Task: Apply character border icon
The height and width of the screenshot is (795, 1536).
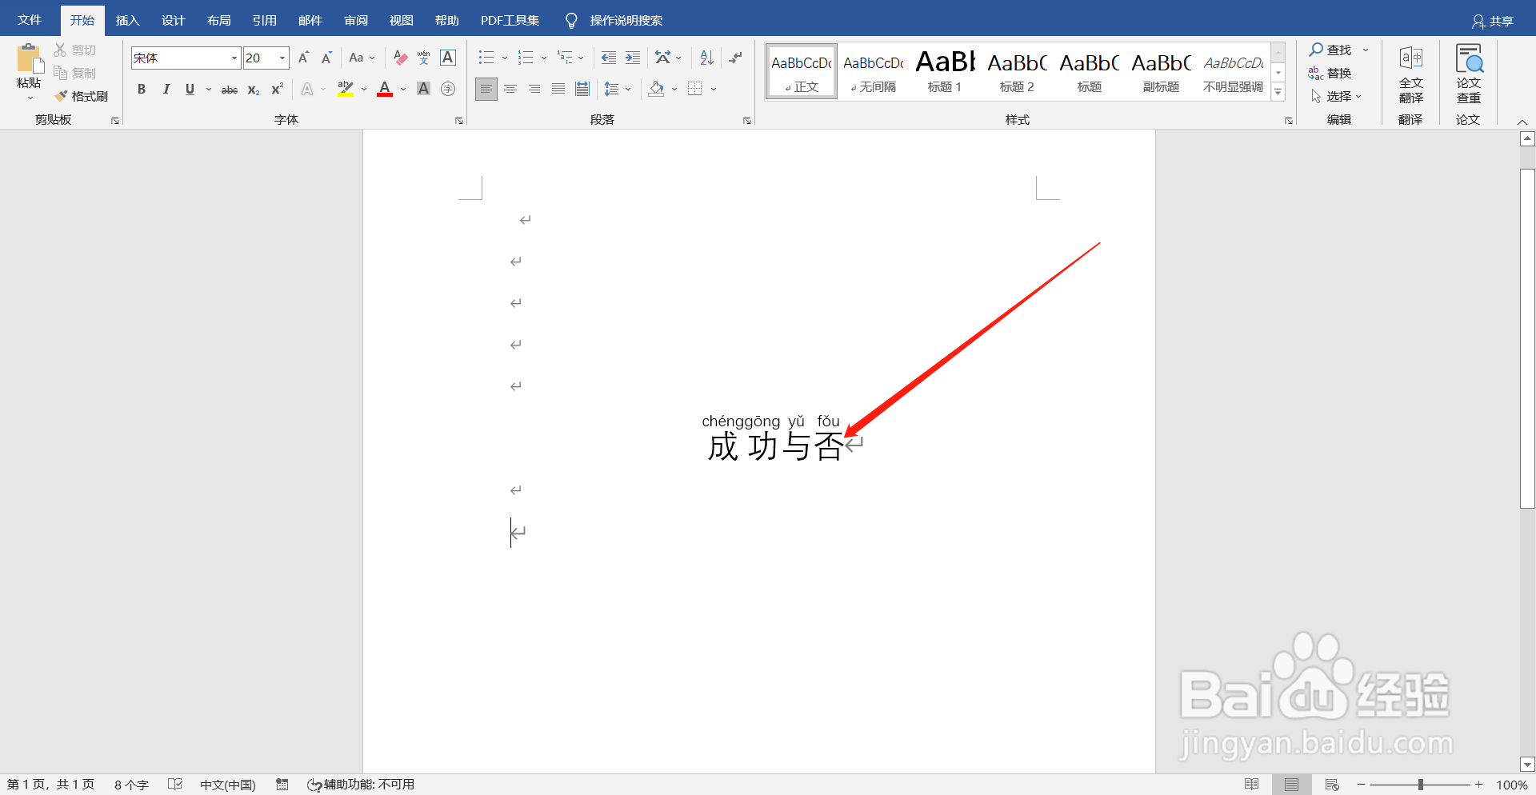Action: [448, 58]
